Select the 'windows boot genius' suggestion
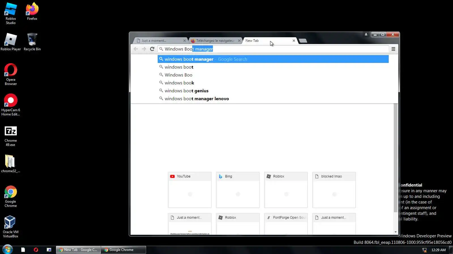Screen dimensions: 453x254 point(273,91)
